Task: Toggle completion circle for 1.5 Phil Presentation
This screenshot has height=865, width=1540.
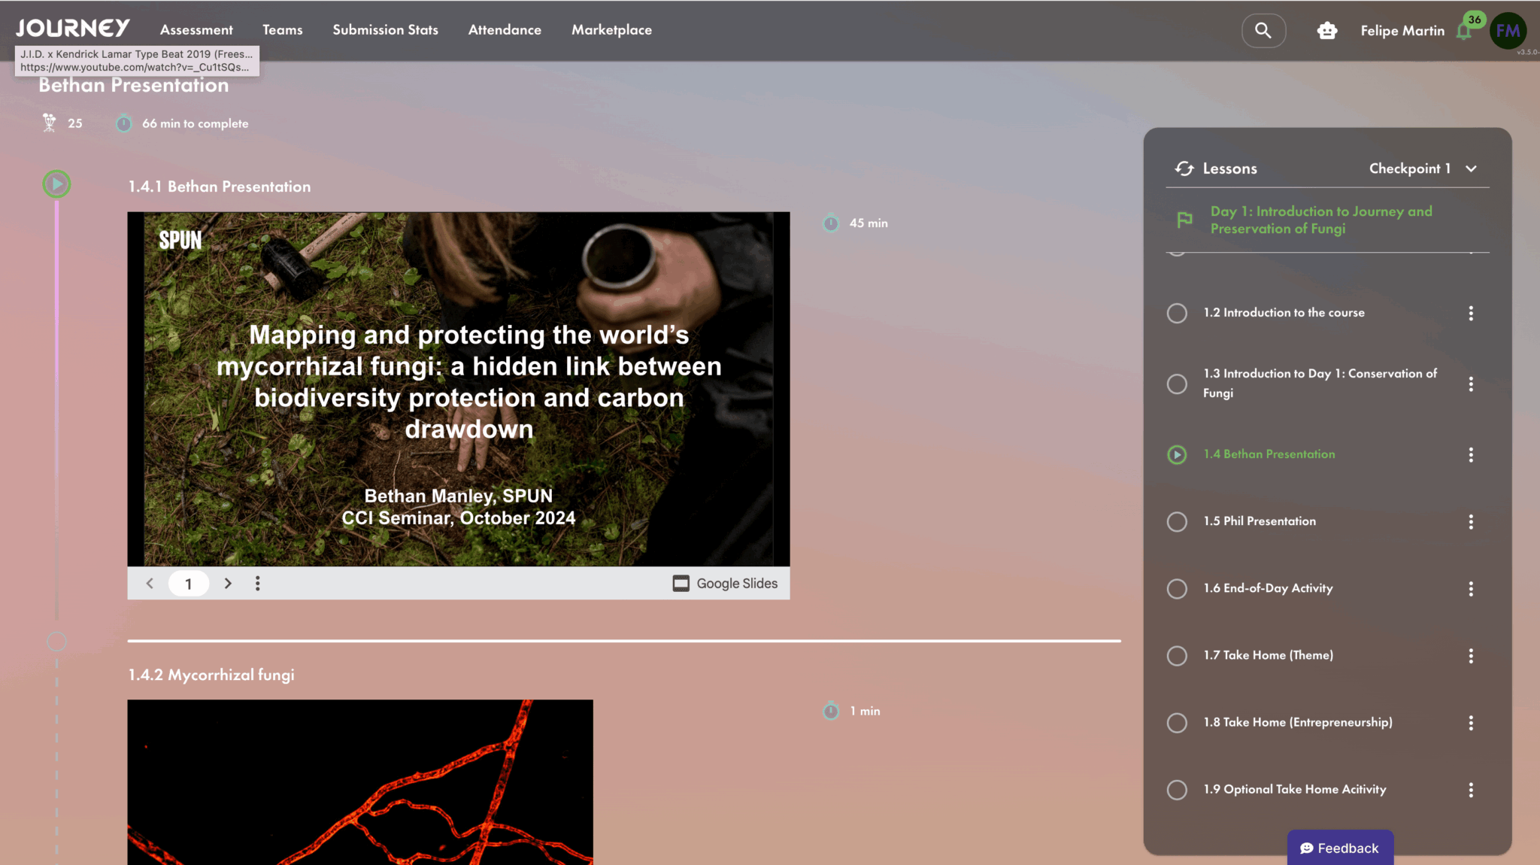Action: click(x=1177, y=521)
